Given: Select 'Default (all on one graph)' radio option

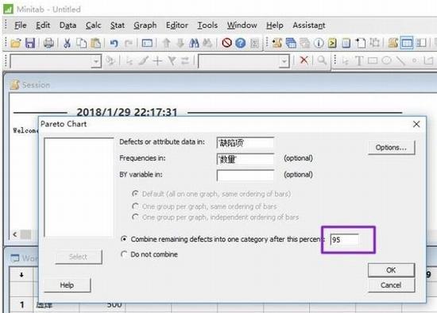Looking at the screenshot, I should (x=135, y=193).
